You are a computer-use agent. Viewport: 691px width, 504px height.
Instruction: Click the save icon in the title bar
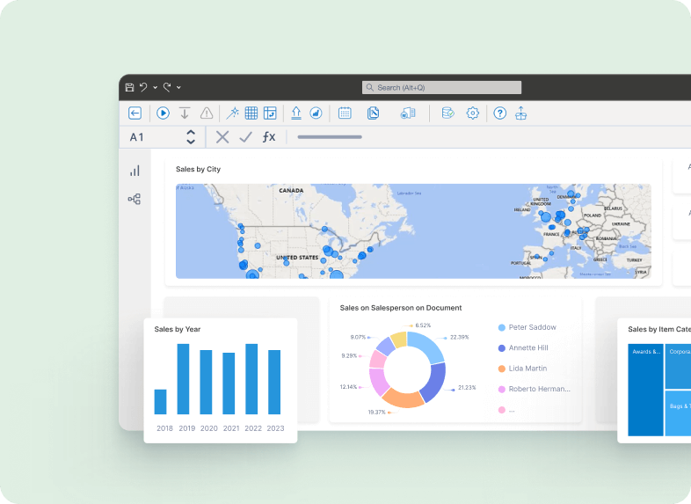tap(129, 87)
